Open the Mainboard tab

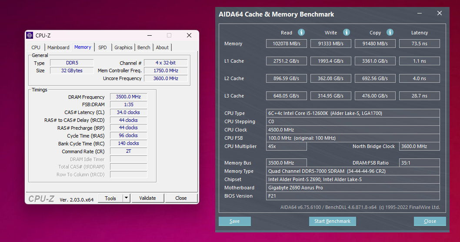coord(58,47)
